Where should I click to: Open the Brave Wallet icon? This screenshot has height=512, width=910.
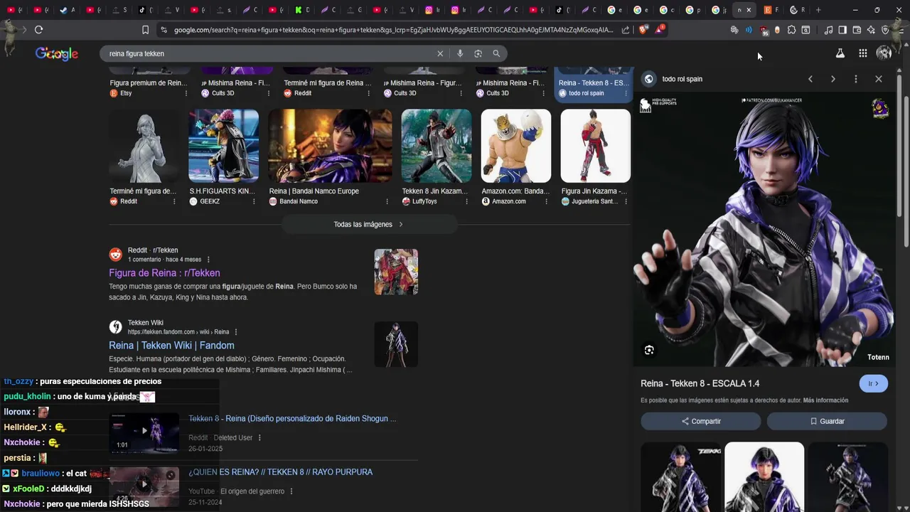coord(857,30)
